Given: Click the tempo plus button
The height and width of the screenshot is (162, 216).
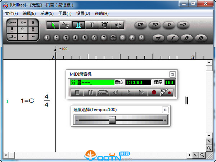Looking at the screenshot, I should [165, 120].
